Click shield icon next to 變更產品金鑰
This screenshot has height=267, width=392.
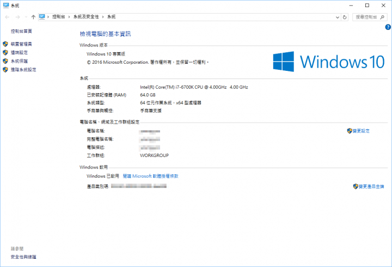pyautogui.click(x=356, y=186)
